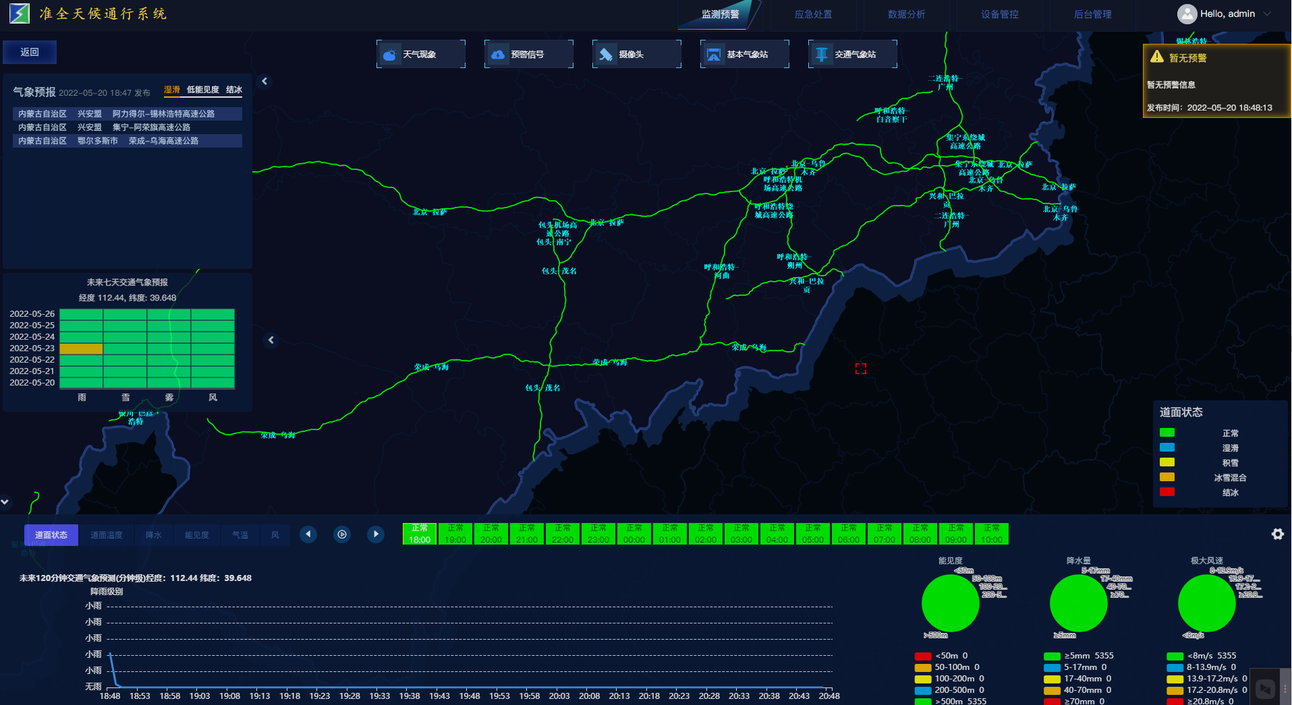Select the 道面温度 tab
The height and width of the screenshot is (705, 1292).
(107, 535)
